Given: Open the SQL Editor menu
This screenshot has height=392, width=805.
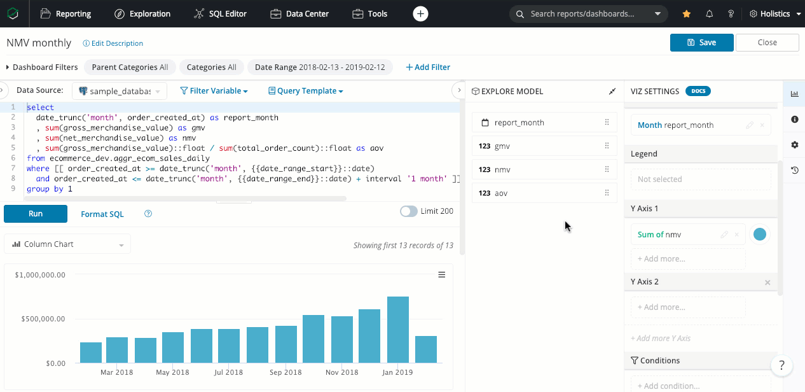Looking at the screenshot, I should [221, 13].
